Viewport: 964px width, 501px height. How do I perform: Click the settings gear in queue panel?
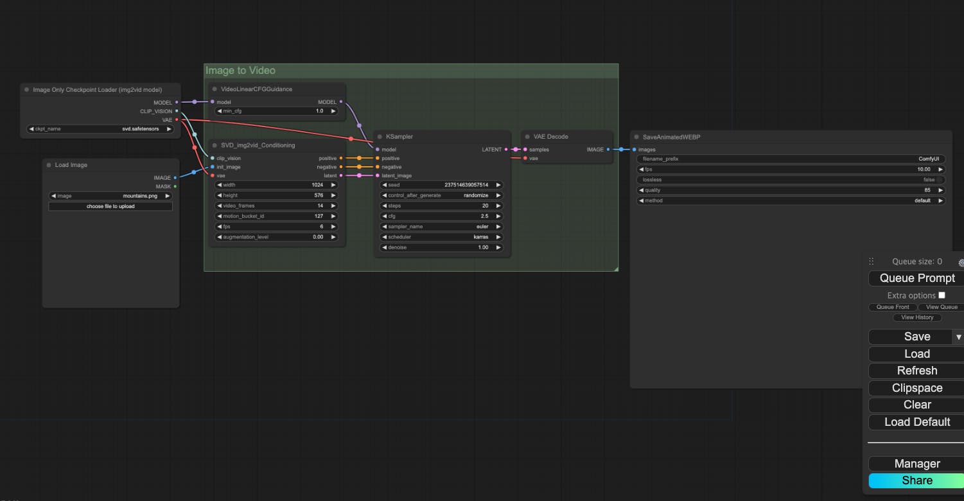(961, 263)
